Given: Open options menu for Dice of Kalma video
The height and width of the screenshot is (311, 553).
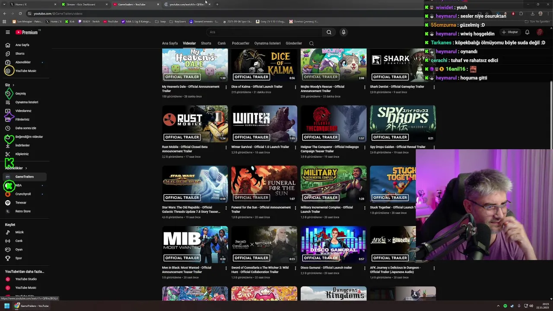Looking at the screenshot, I should 296,87.
